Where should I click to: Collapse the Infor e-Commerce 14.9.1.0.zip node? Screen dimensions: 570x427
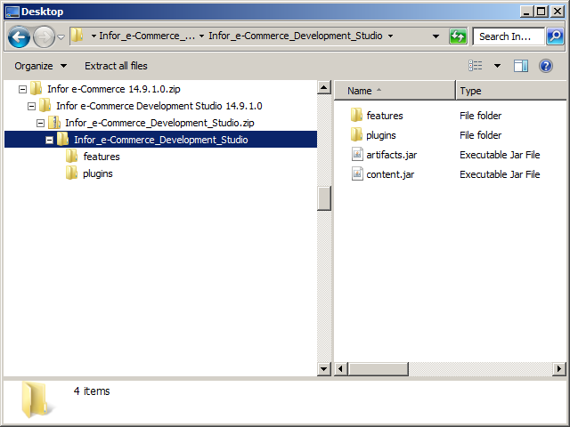(x=23, y=89)
